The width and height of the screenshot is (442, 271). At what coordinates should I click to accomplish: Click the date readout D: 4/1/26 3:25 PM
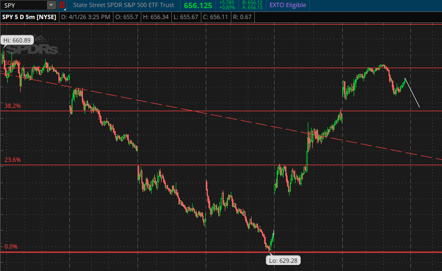tap(86, 17)
